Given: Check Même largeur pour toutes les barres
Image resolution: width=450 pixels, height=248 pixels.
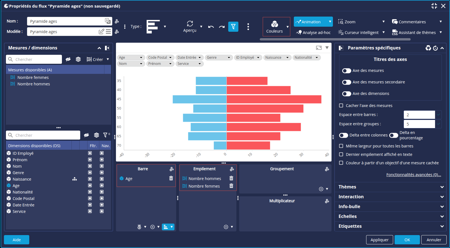Looking at the screenshot, I should click(341, 146).
